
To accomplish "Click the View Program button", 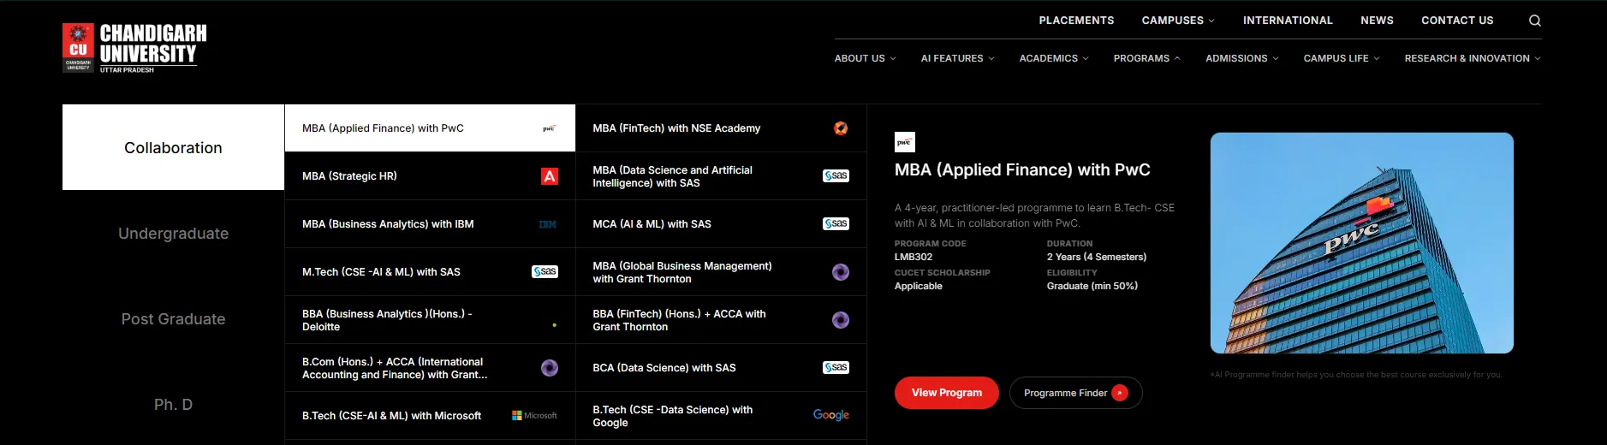I will 946,393.
